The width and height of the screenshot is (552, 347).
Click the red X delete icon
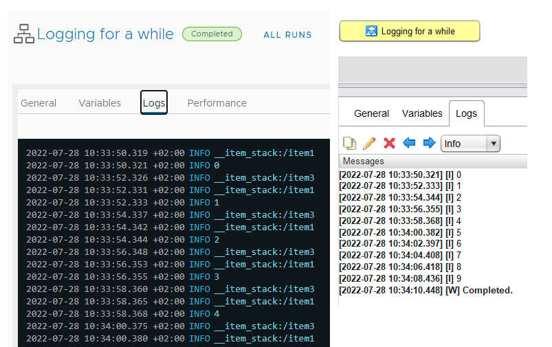coord(389,143)
